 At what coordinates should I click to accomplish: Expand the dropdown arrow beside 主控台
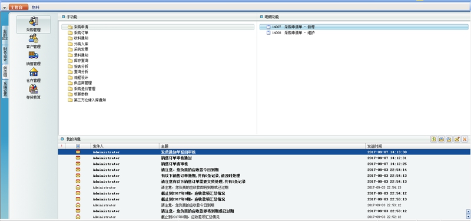click(5, 8)
